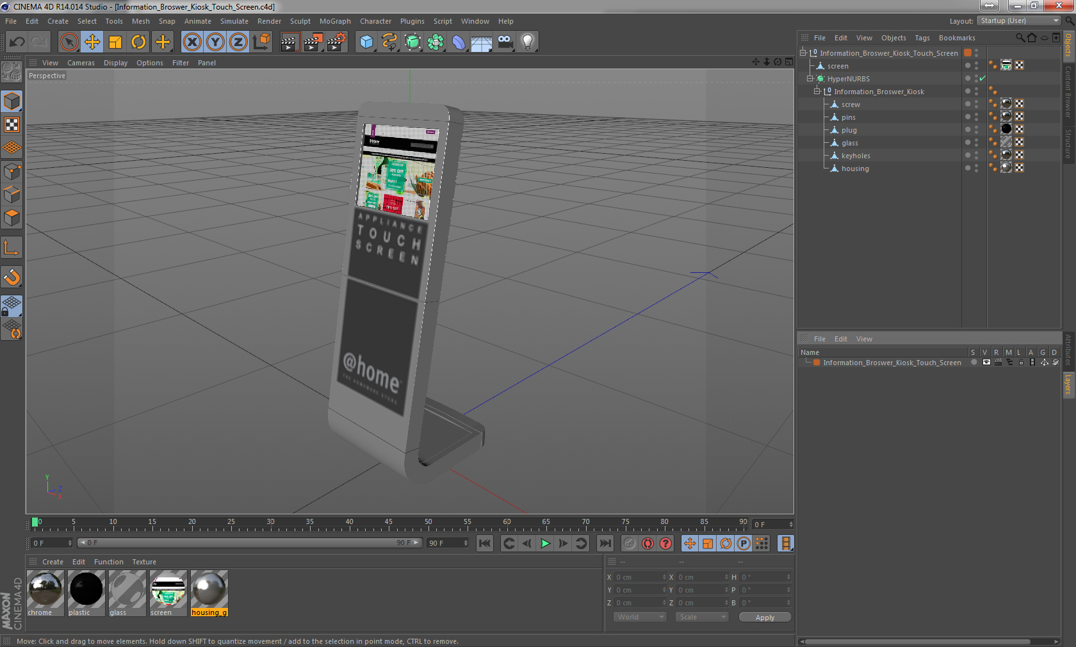1076x647 pixels.
Task: Open the spline tools icon
Action: click(x=389, y=42)
